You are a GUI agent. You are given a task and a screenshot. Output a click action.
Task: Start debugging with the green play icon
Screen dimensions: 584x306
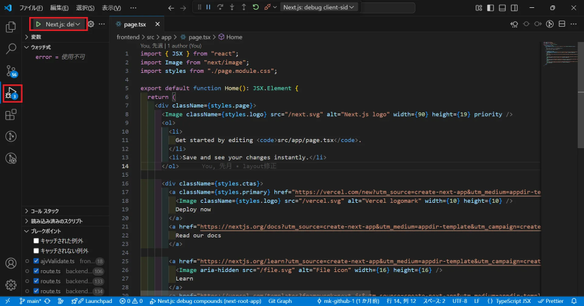point(38,24)
